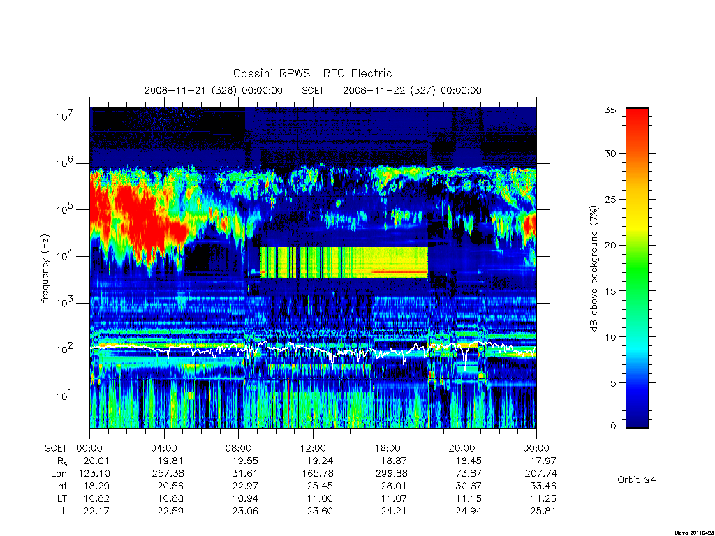715x536 pixels.
Task: Click the "LT" row label
Action: click(62, 498)
